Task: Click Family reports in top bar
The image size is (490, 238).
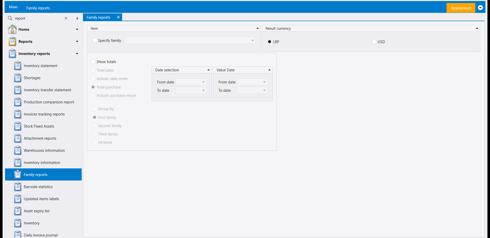Action: [x=38, y=8]
